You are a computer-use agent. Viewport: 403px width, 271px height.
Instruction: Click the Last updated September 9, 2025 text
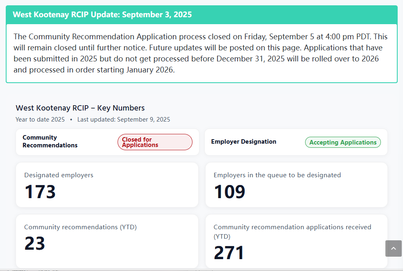tap(124, 120)
